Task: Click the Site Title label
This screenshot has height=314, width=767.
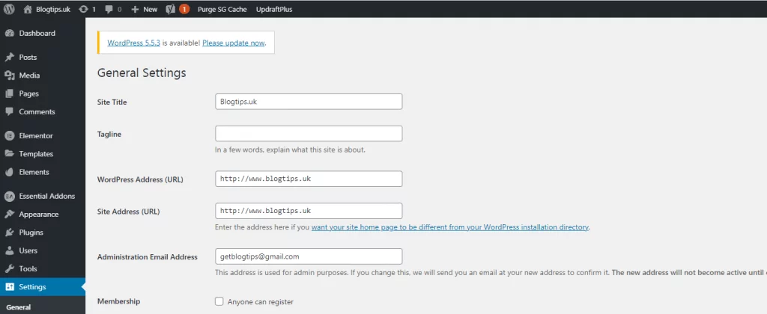Action: pos(112,102)
